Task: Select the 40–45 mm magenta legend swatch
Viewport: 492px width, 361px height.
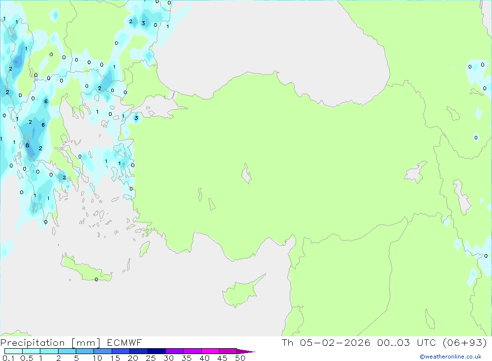Action: 210,351
